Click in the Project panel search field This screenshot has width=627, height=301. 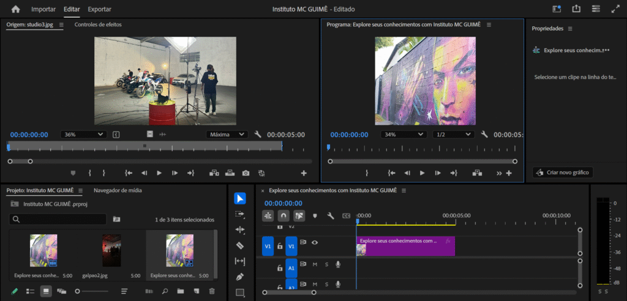pos(58,219)
